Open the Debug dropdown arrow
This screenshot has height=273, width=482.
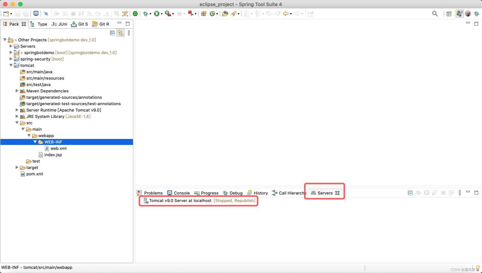151,14
